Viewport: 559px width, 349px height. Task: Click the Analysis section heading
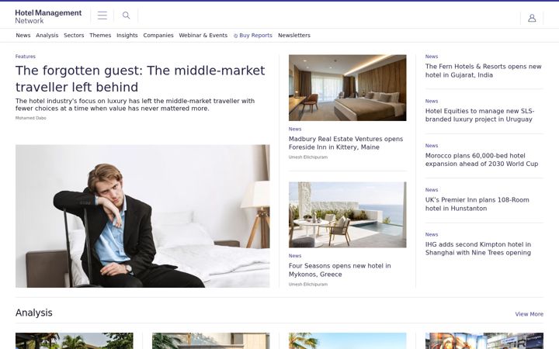34,313
